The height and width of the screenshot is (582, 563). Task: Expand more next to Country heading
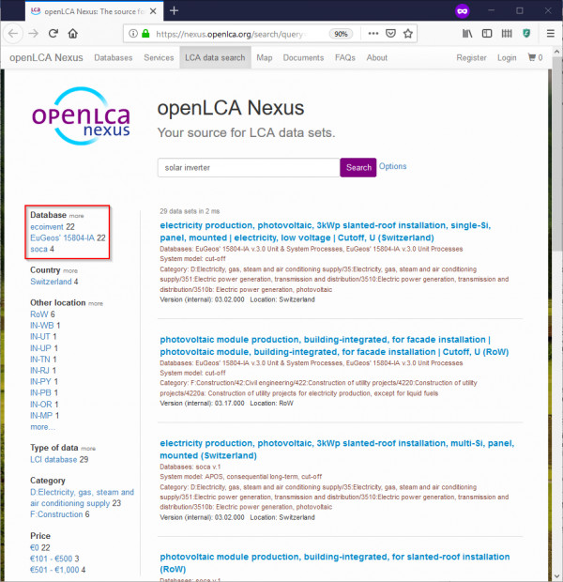tap(70, 271)
